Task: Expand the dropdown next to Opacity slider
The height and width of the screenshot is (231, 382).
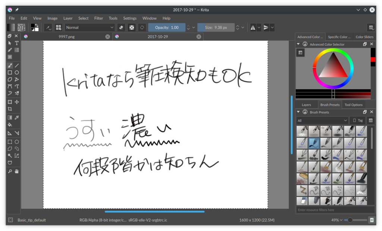Action: pos(194,28)
